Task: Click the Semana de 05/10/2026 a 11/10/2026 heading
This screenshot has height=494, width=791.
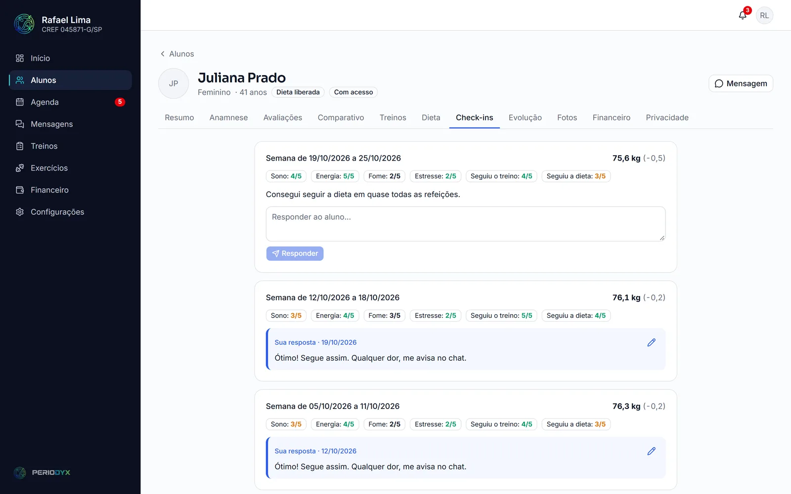Action: [333, 406]
